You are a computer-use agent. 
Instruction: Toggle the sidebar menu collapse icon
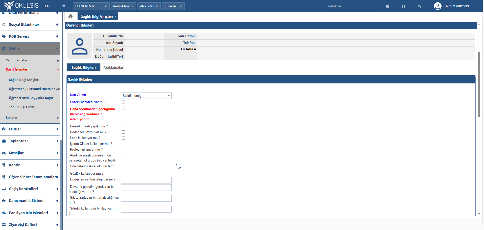(x=64, y=6)
